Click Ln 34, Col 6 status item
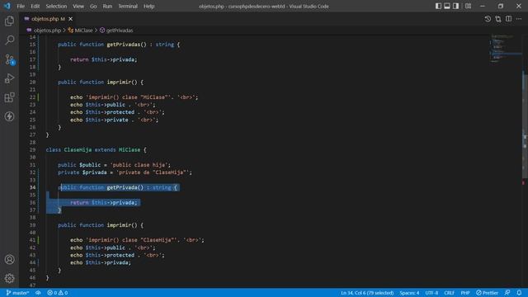The width and height of the screenshot is (528, 297). (367, 293)
